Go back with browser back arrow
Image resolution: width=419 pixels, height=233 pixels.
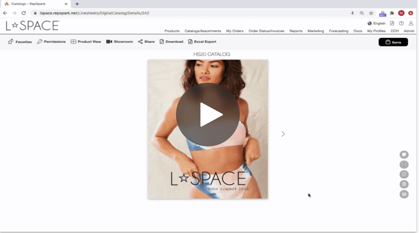pyautogui.click(x=5, y=13)
